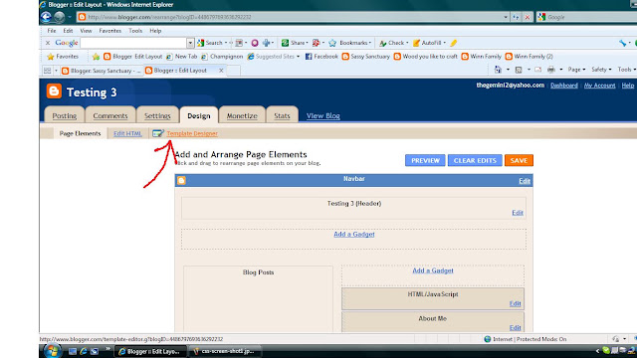Click the PREVIEW button
This screenshot has width=637, height=358.
425,160
